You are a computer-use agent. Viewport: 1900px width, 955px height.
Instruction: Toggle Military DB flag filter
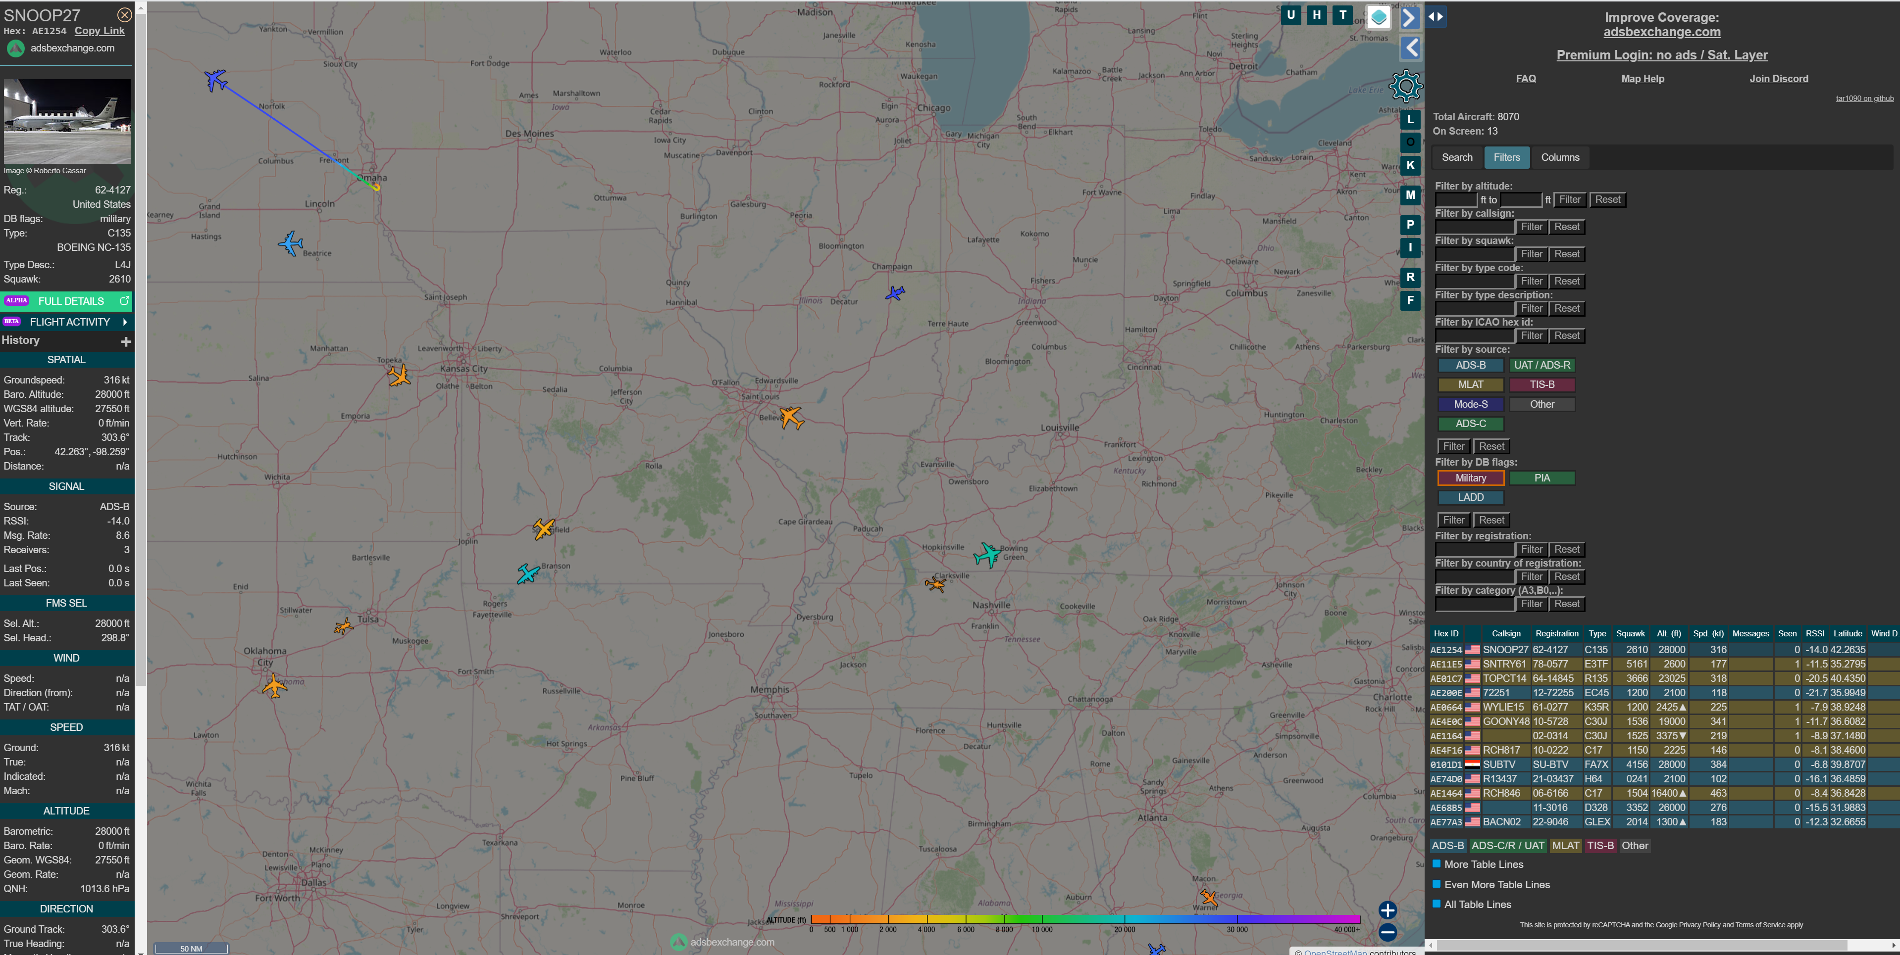coord(1471,478)
